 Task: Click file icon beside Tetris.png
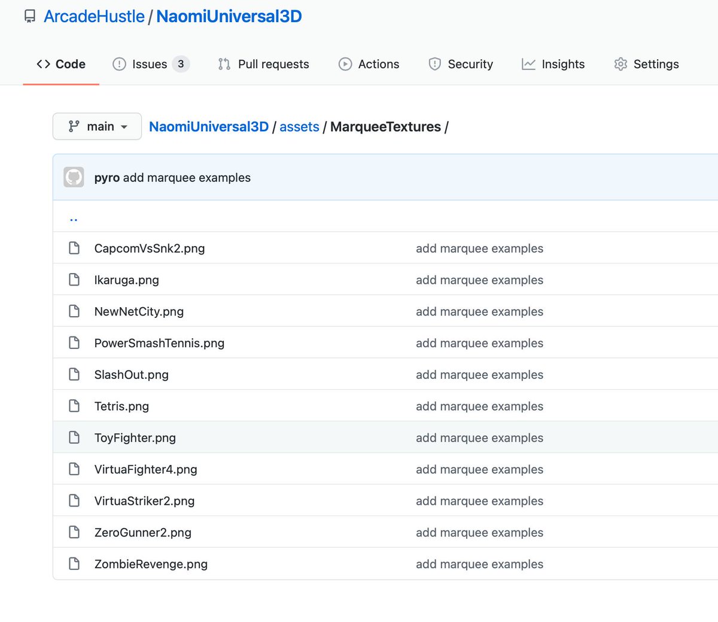point(74,406)
